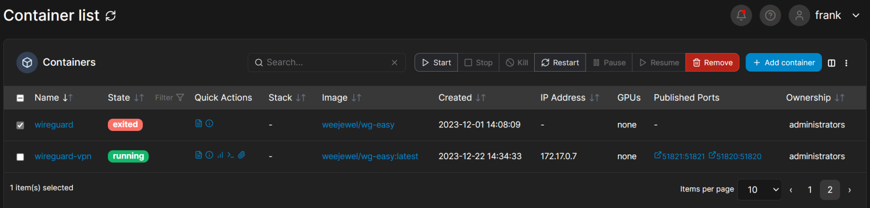Viewport: 870px width, 208px height.
Task: Click Published Ports column header
Action: pos(686,97)
